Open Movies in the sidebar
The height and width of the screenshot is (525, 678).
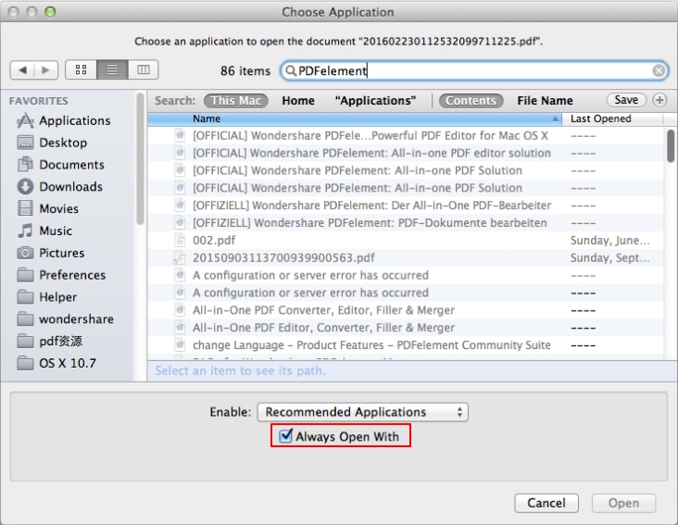click(47, 208)
